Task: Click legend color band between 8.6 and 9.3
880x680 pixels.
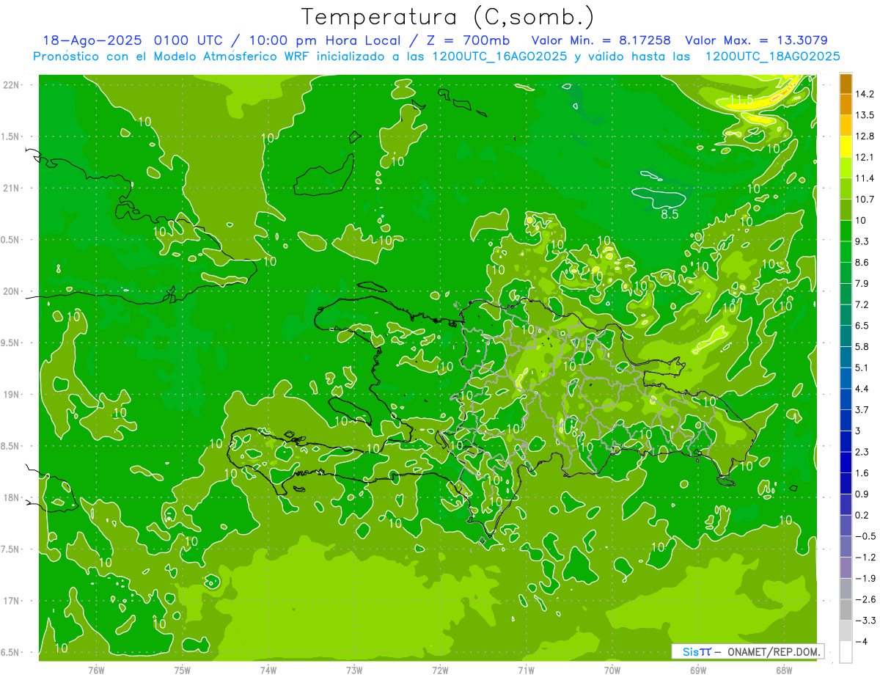Action: coord(846,252)
